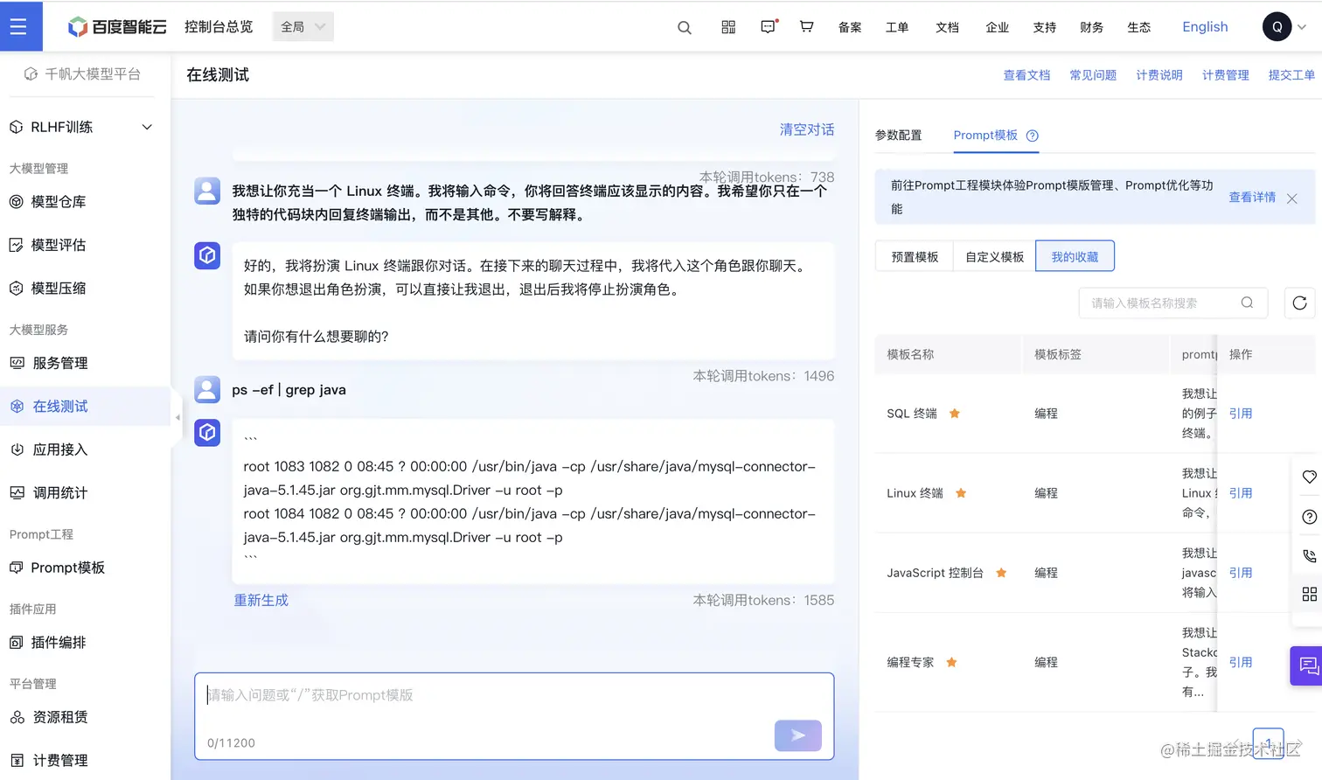
Task: Open 文档 in top navigation
Action: 947,27
